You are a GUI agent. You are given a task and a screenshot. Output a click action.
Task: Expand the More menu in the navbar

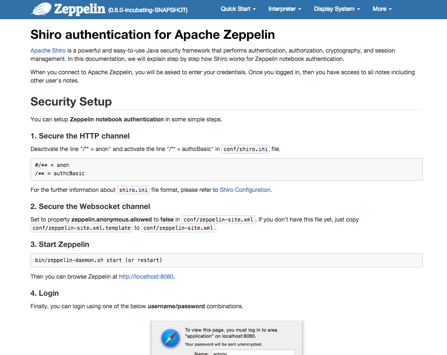(x=382, y=9)
